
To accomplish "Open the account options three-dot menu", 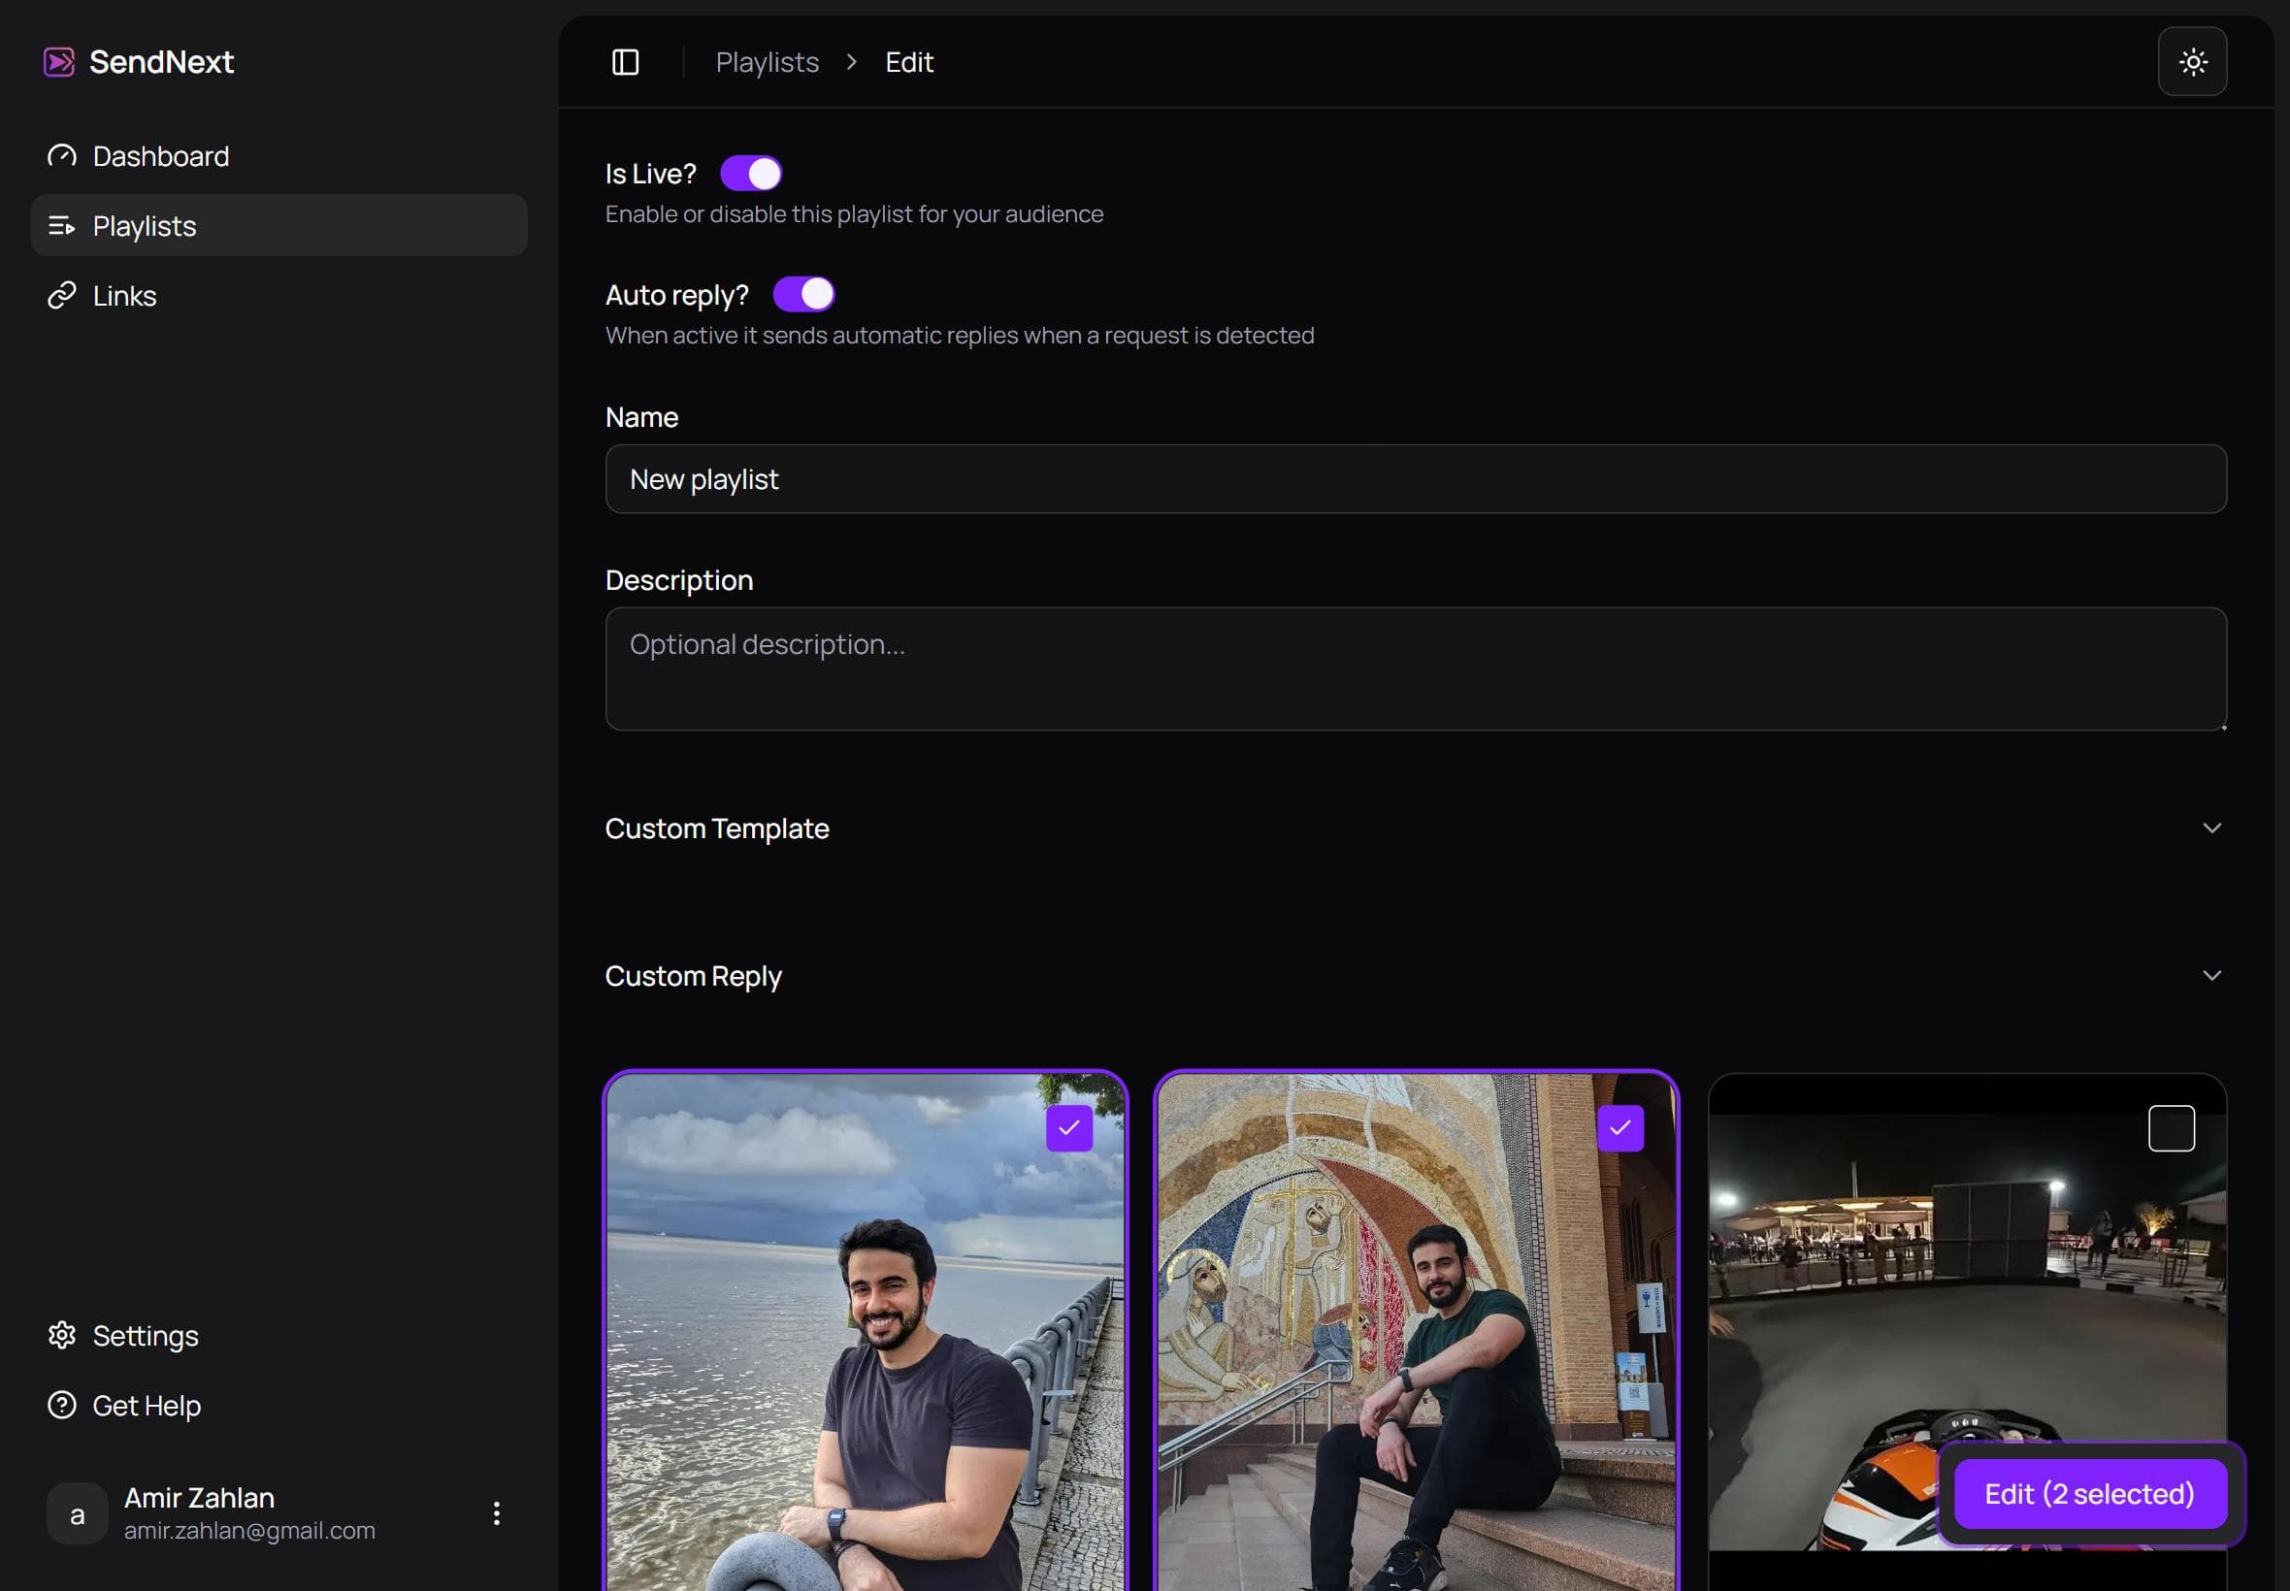I will pyautogui.click(x=496, y=1512).
